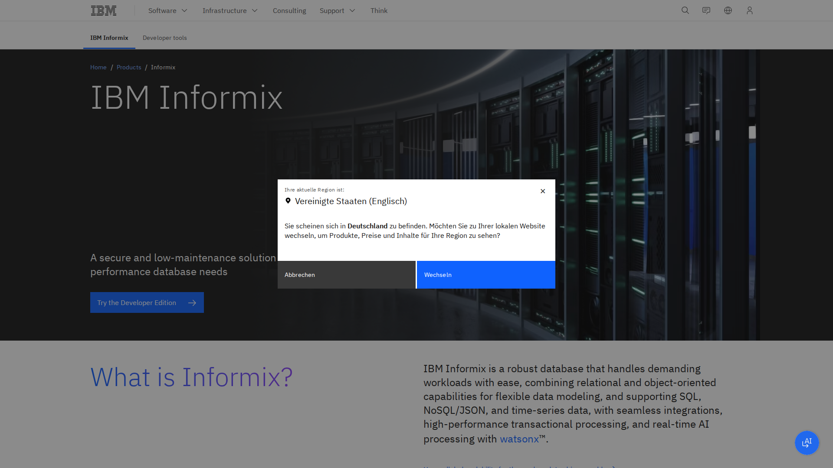Image resolution: width=833 pixels, height=468 pixels.
Task: Click the Products breadcrumb link
Action: point(129,67)
